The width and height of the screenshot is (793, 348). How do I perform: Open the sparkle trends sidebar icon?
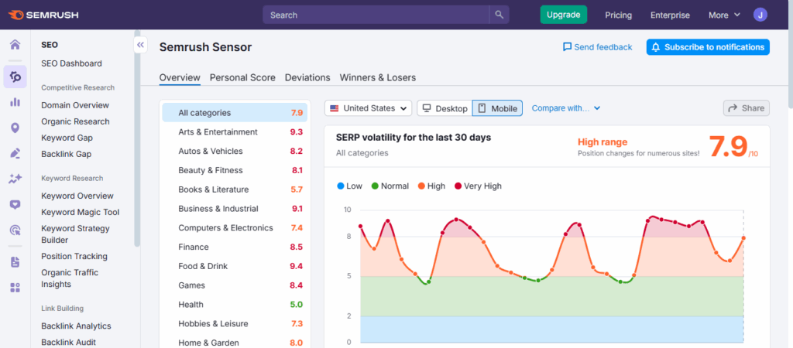click(15, 179)
